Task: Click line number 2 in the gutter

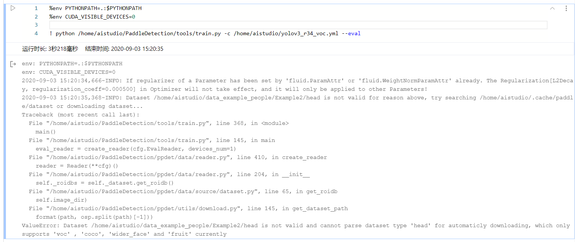Action: 36,17
